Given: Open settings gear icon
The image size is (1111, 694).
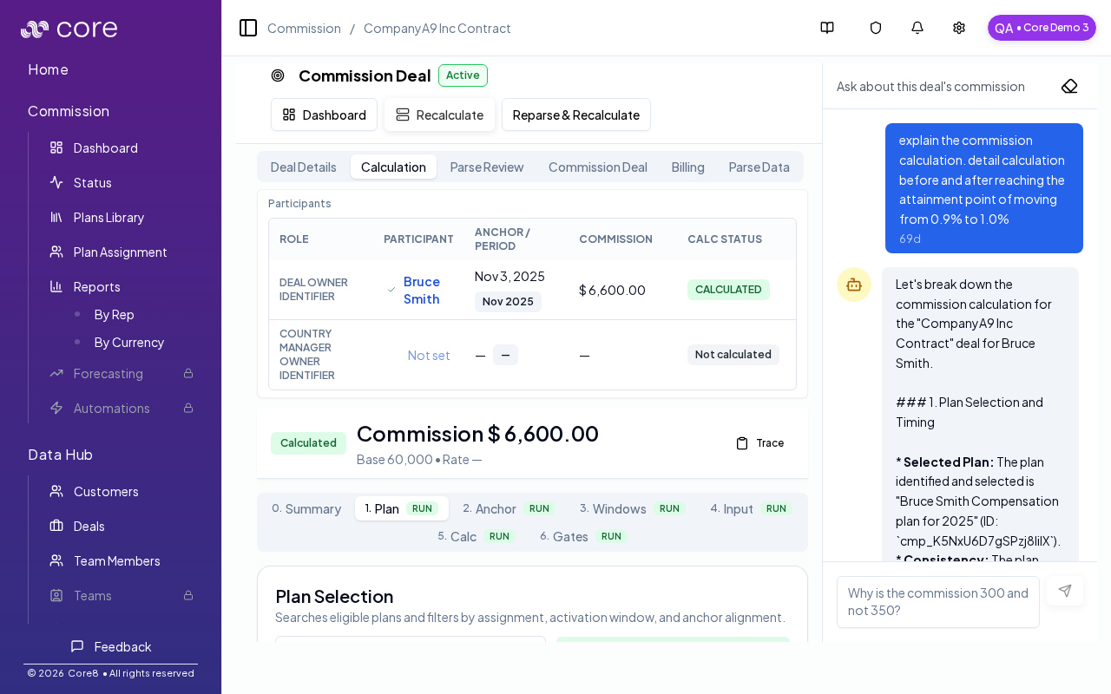Looking at the screenshot, I should pyautogui.click(x=959, y=28).
